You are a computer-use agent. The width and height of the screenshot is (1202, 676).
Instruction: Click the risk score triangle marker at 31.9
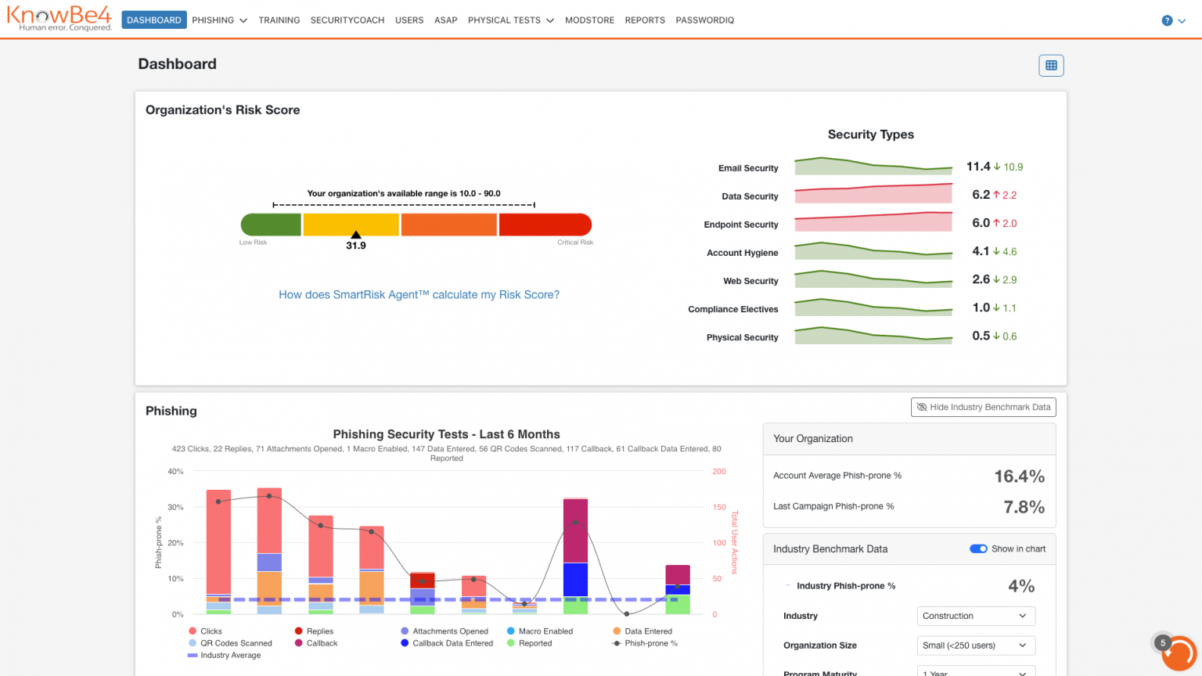point(356,235)
